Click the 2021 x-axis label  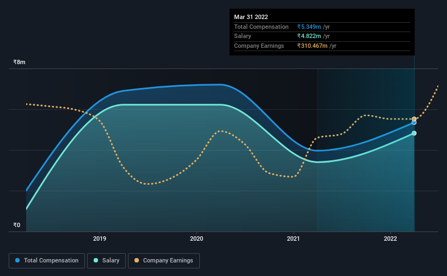click(293, 239)
